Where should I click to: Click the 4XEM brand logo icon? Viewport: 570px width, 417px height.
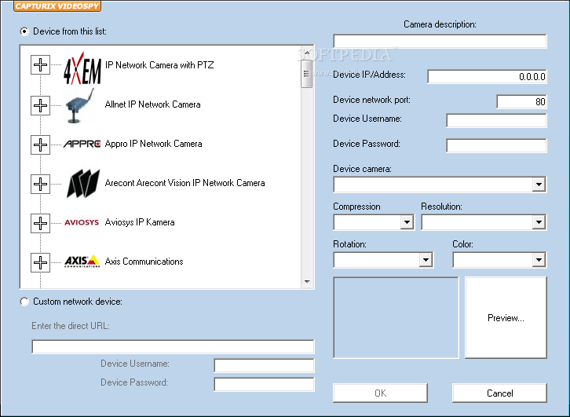point(82,68)
